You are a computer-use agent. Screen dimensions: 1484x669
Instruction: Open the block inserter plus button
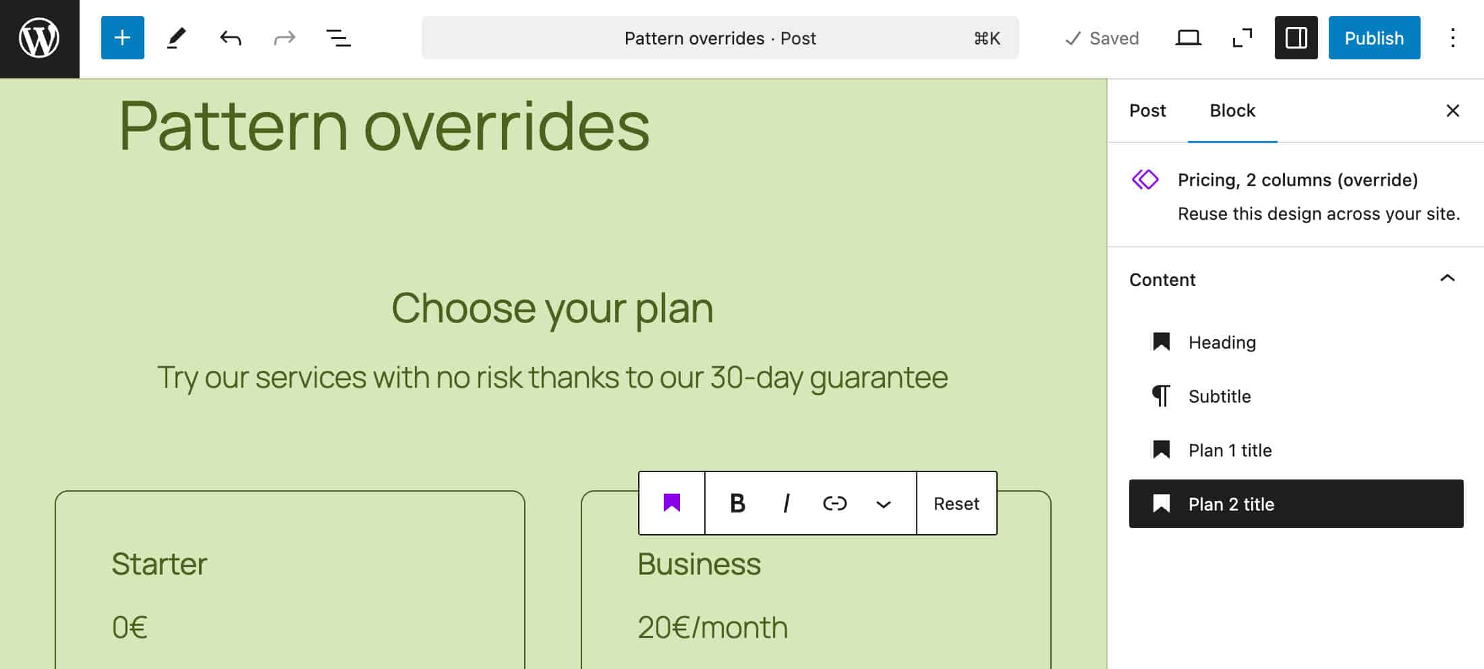[122, 38]
